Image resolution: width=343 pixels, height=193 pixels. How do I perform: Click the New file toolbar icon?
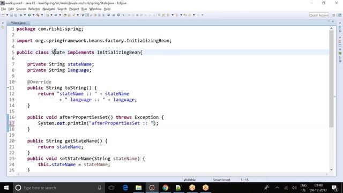tap(3, 15)
